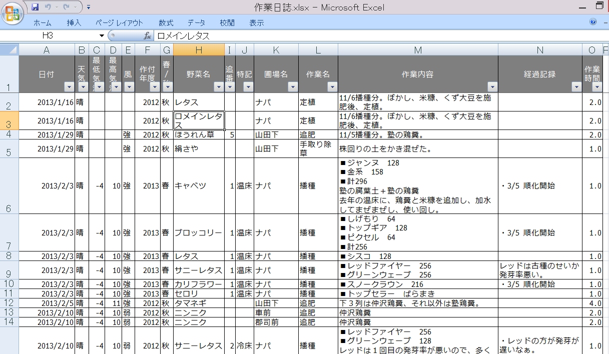Screen dimensions: 609x354
Task: Click the 郡司前 field cell
Action: click(x=276, y=322)
